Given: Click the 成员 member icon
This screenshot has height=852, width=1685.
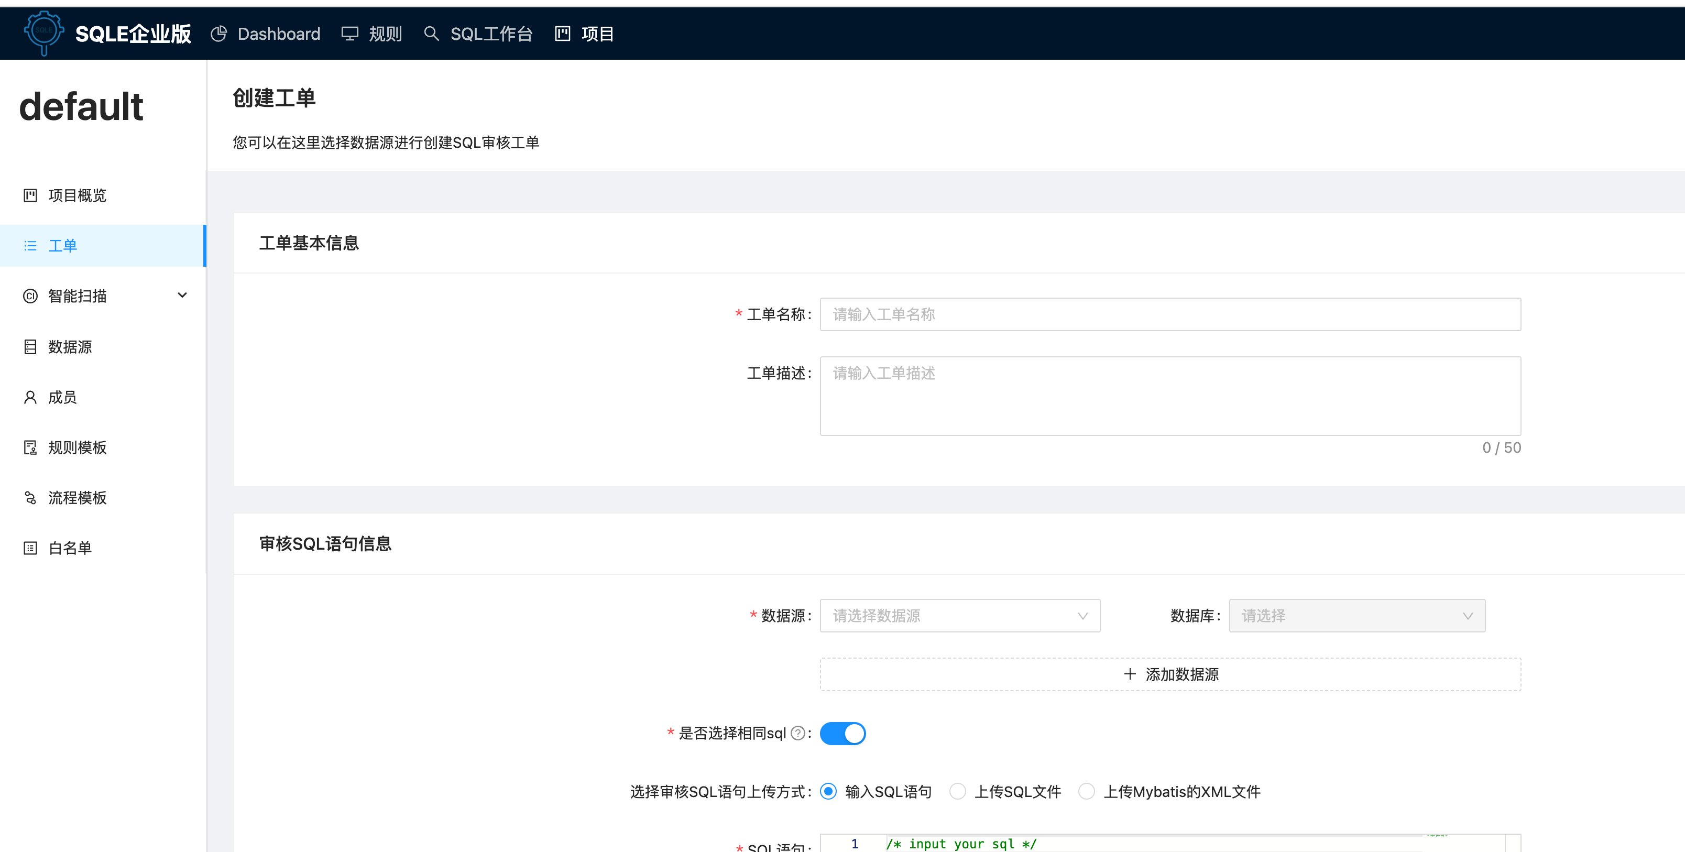Looking at the screenshot, I should [30, 397].
